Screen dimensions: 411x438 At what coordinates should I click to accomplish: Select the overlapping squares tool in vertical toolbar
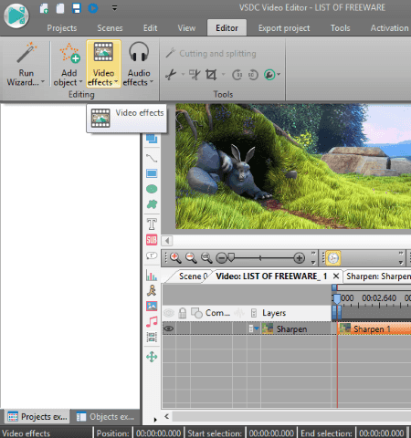pos(152,139)
